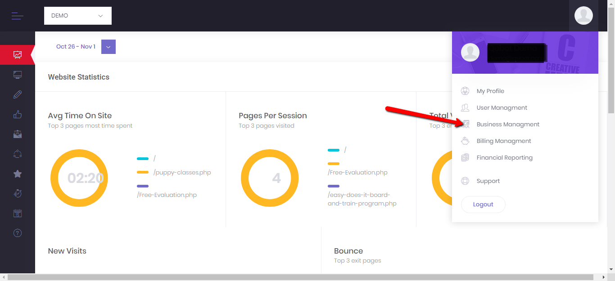
Task: Toggle the user avatar menu in header
Action: 583,16
